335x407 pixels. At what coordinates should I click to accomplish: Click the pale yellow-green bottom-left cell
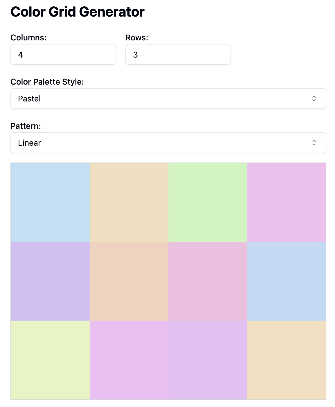pyautogui.click(x=50, y=360)
